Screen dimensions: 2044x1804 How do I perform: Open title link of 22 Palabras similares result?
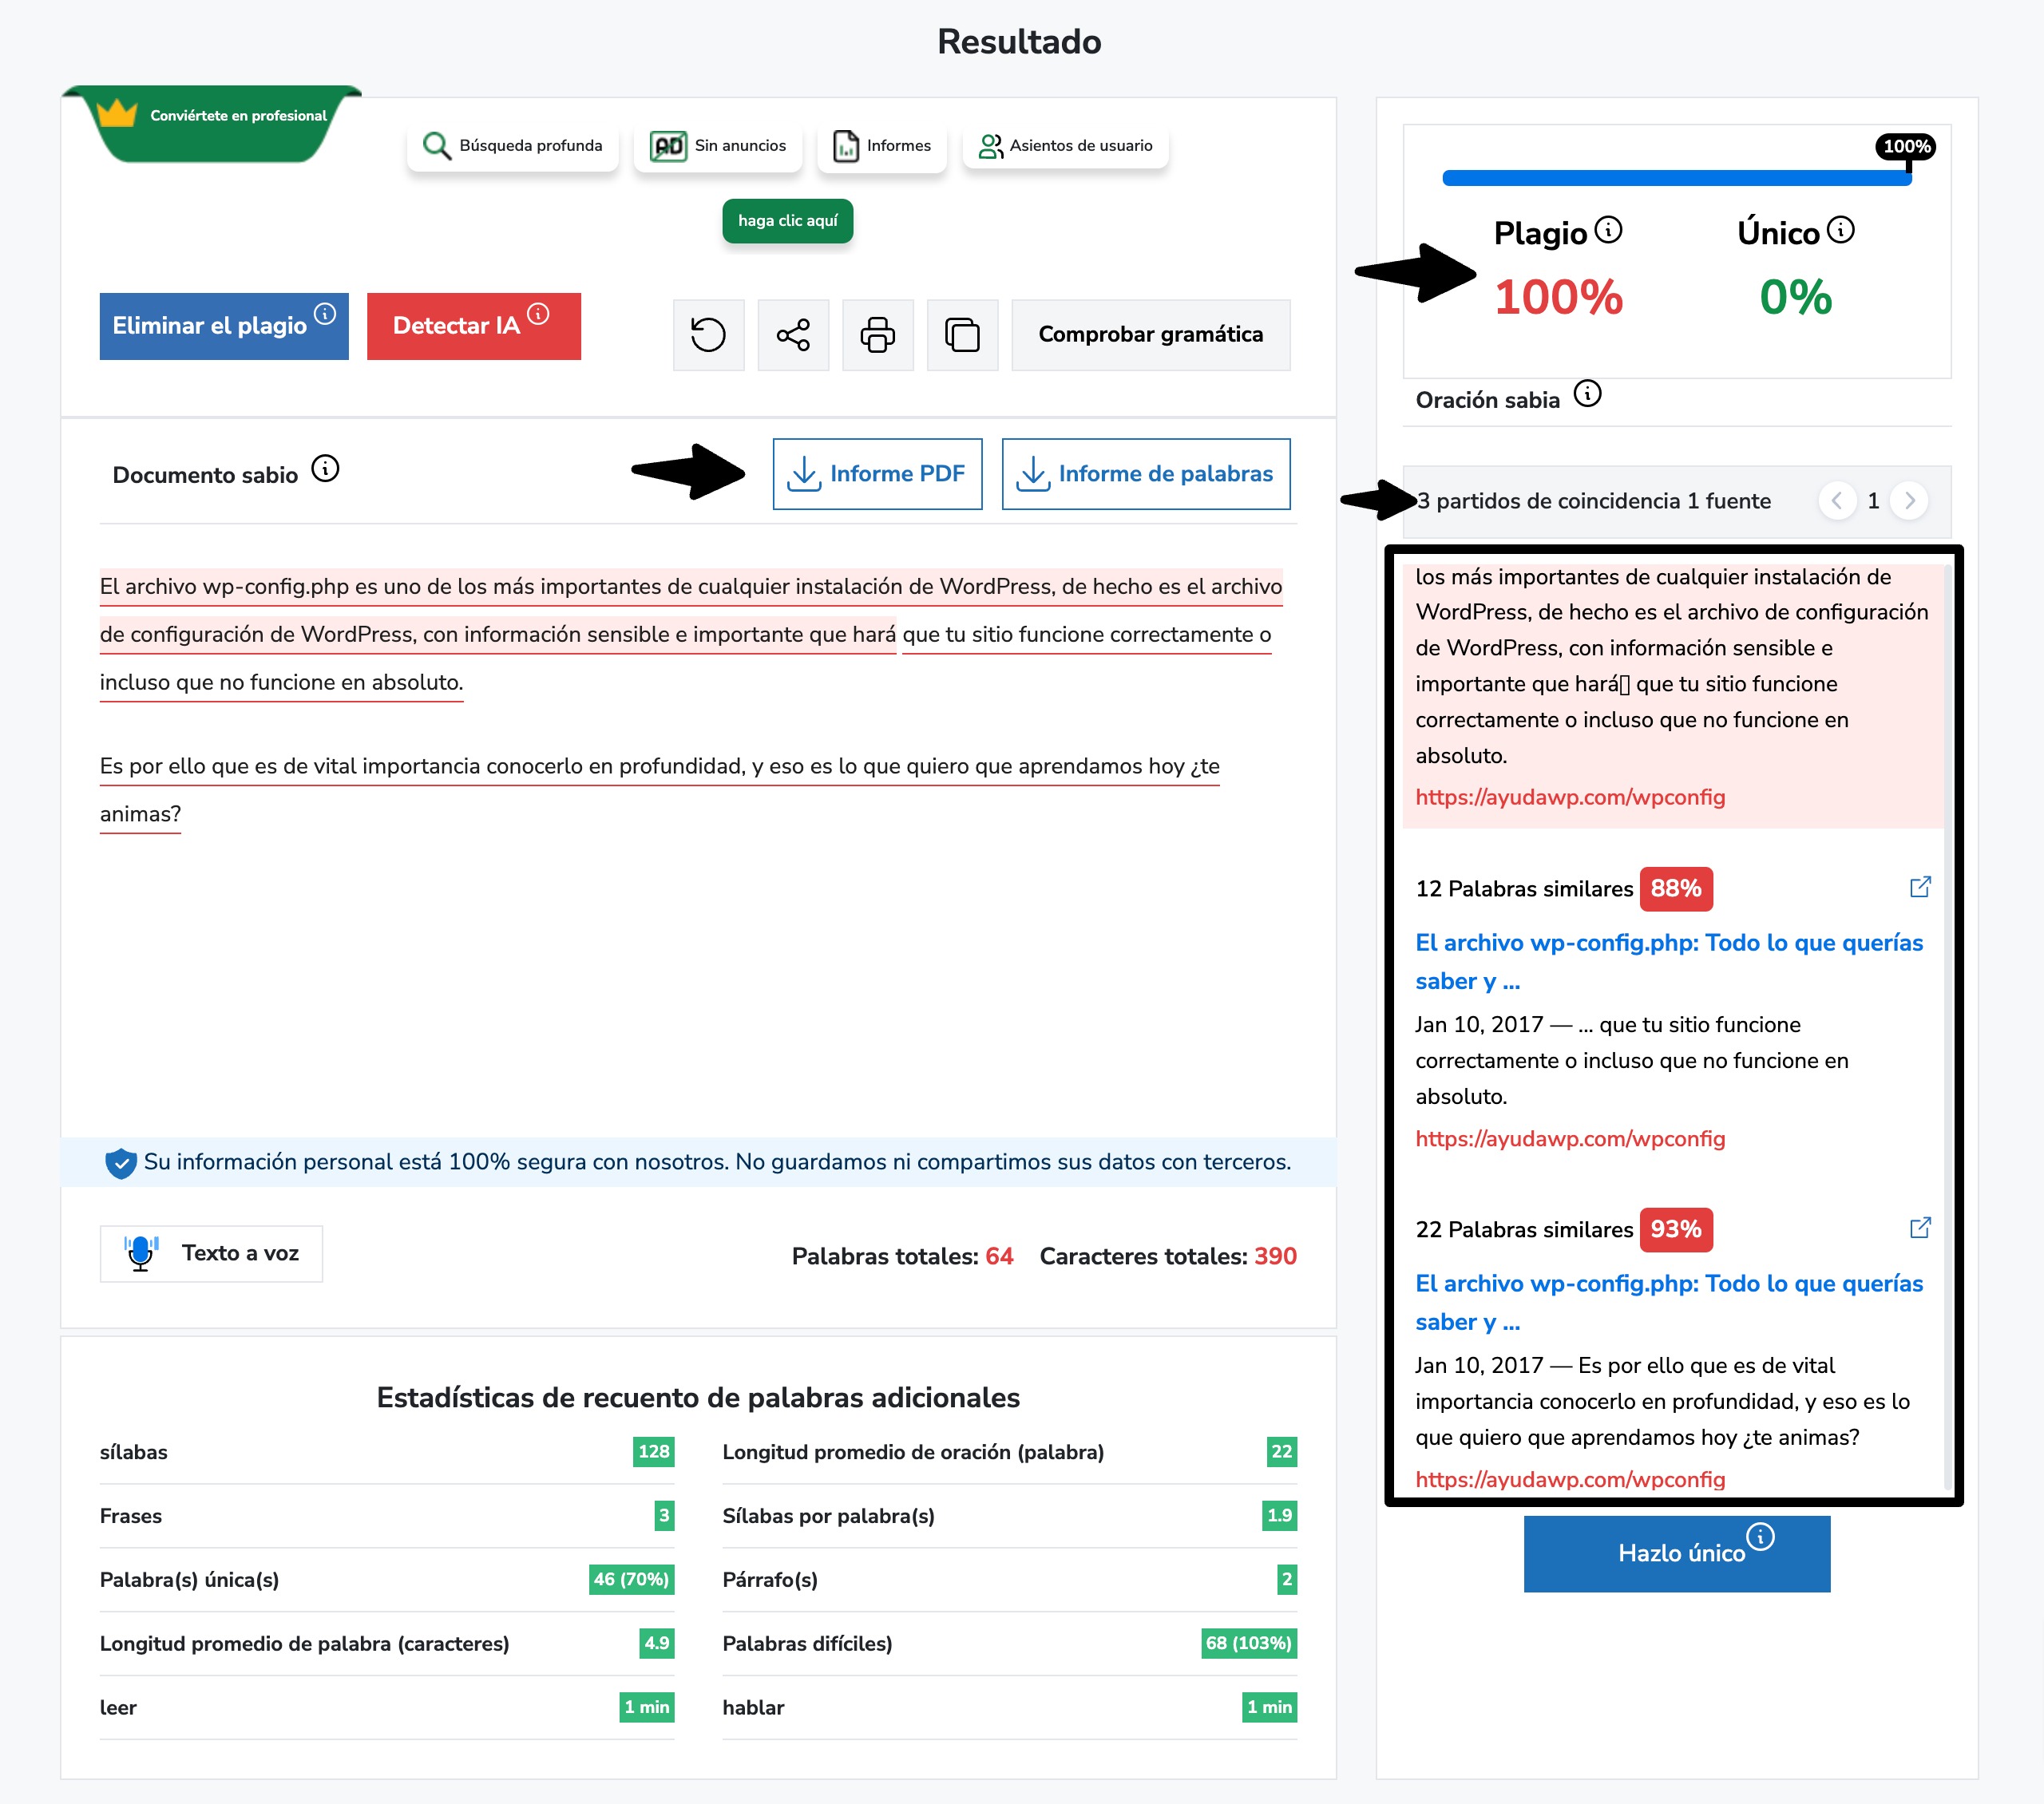tap(1669, 1302)
